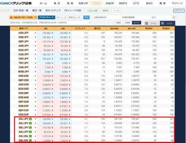Click the blue down arrow in EUR/GBP BID
The image size is (186, 143).
click(x=52, y=93)
